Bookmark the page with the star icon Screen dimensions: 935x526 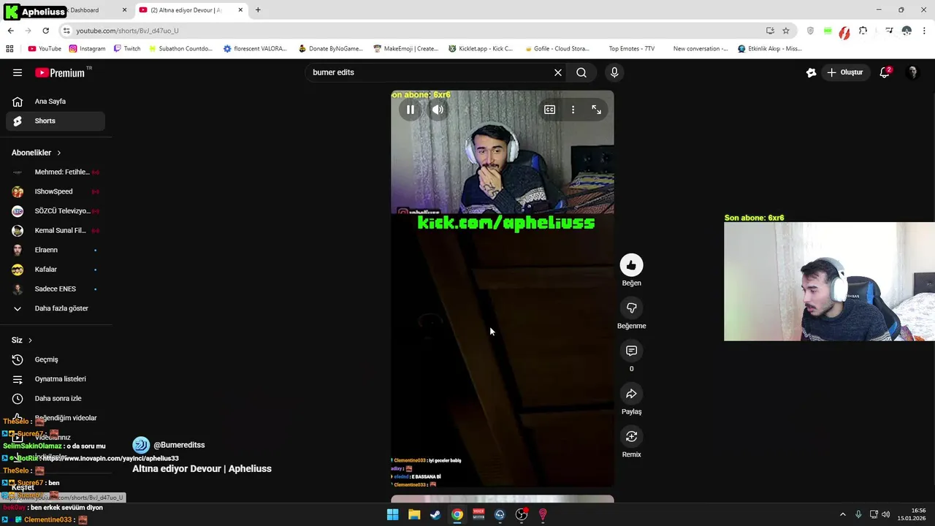tap(786, 31)
